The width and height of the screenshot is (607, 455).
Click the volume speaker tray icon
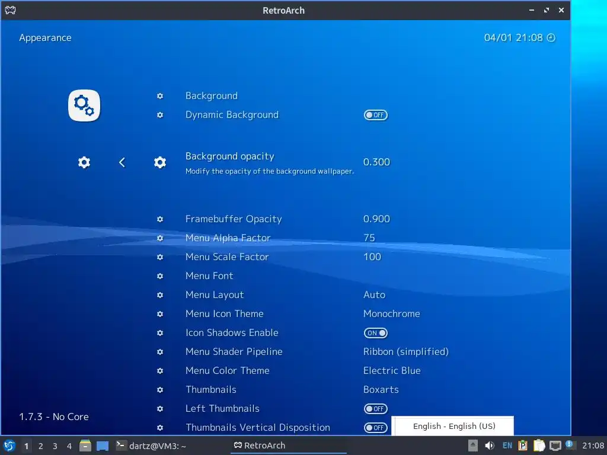point(490,446)
